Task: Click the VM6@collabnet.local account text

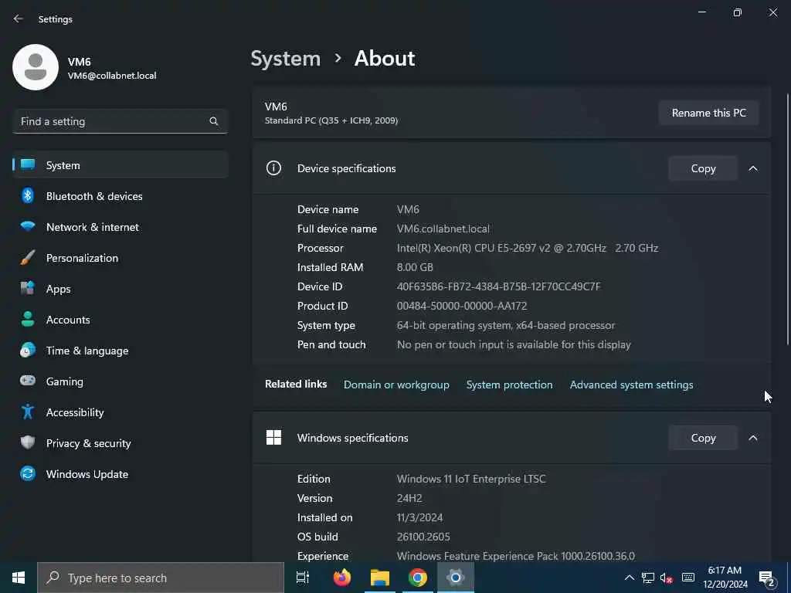Action: [112, 76]
